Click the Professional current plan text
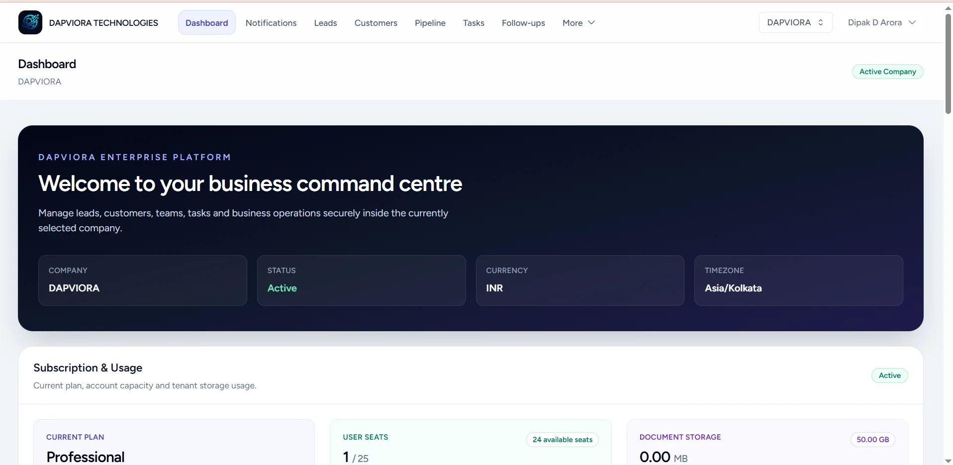 (x=86, y=457)
